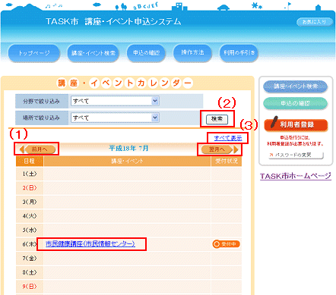Screen dimensions: 336x295
Task: Click the お気に入り button in header
Action: pos(315,22)
